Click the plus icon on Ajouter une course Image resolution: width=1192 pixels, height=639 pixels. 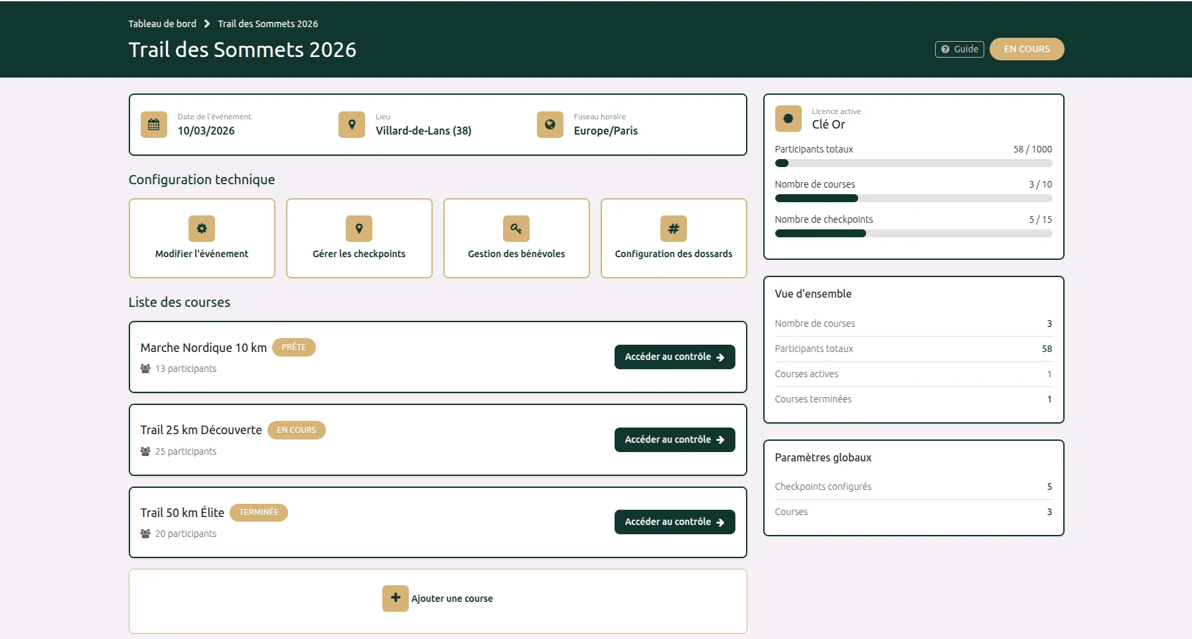[x=396, y=598]
